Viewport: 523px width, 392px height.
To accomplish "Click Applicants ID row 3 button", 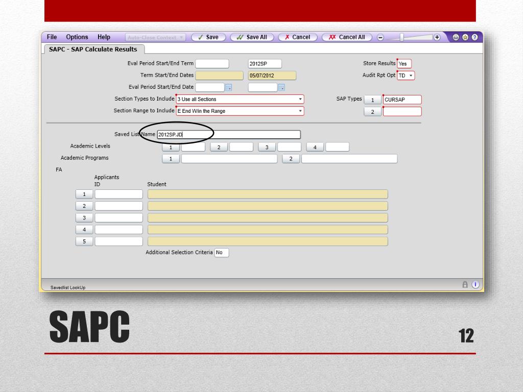I will click(x=84, y=218).
